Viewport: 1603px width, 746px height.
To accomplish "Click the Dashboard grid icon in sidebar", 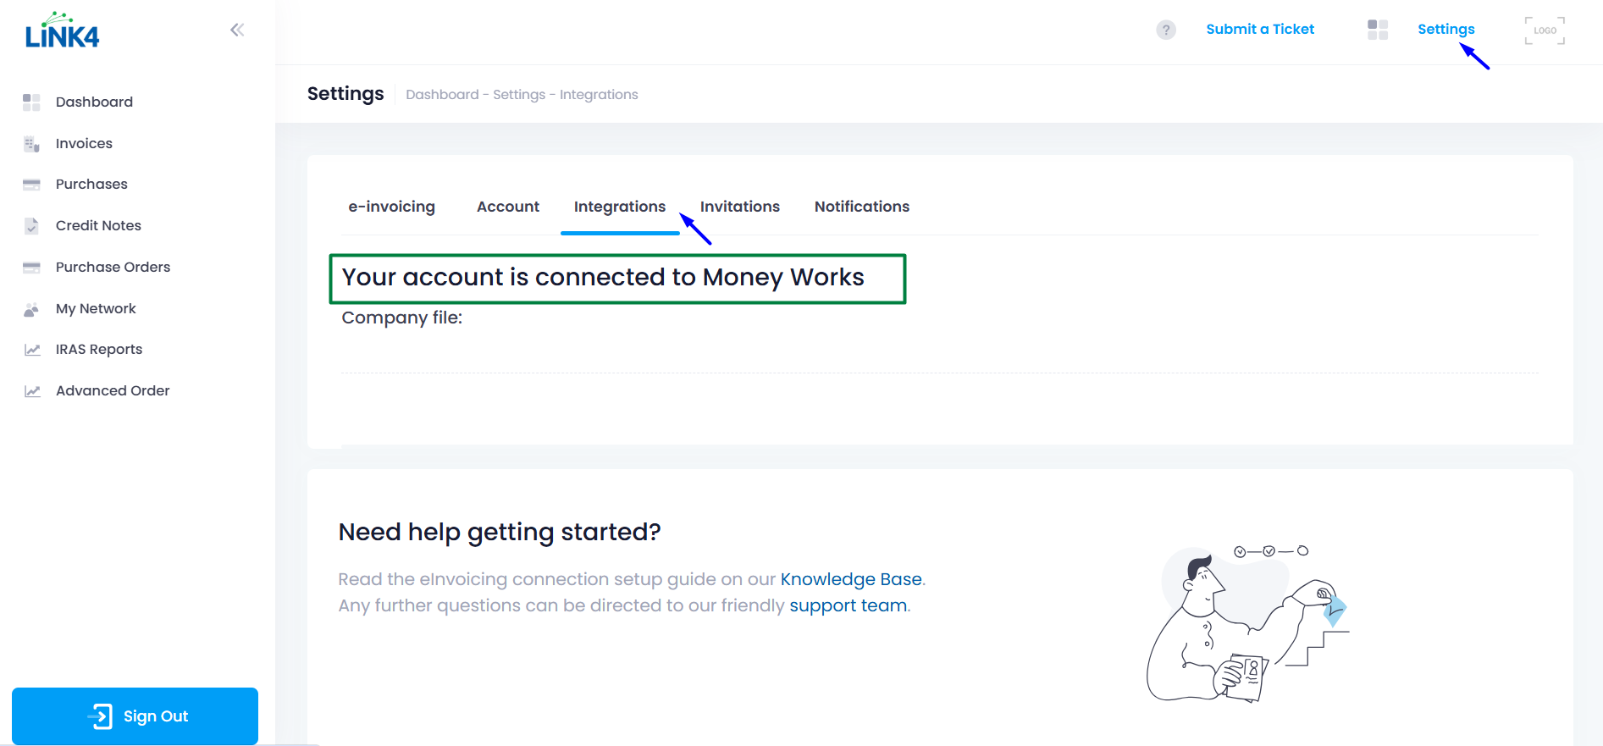I will 31,102.
